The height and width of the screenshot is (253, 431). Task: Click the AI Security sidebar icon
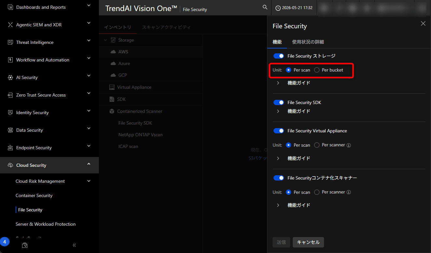point(10,77)
